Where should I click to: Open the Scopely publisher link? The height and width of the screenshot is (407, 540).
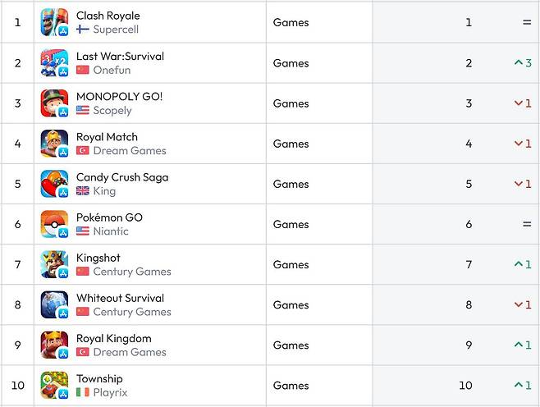pos(112,111)
